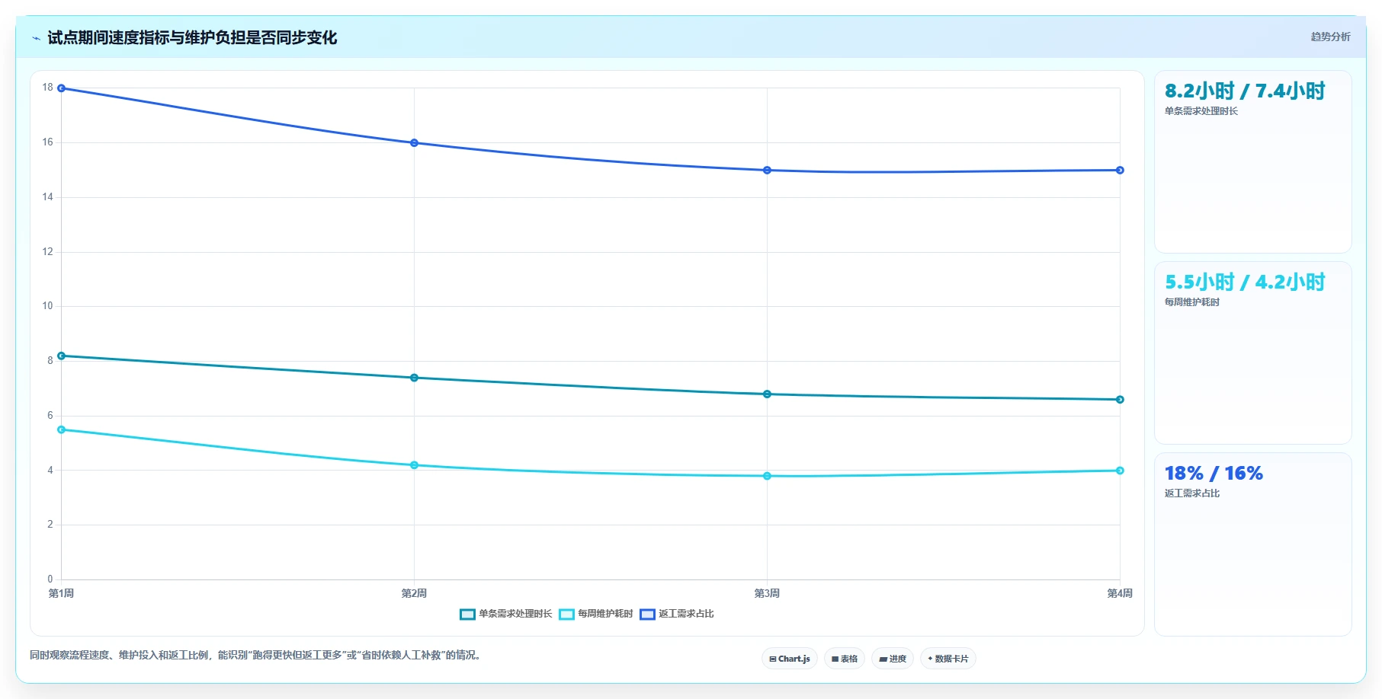The width and height of the screenshot is (1382, 699).
Task: Click the 单条需求处理时长 legend color box
Action: 467,614
